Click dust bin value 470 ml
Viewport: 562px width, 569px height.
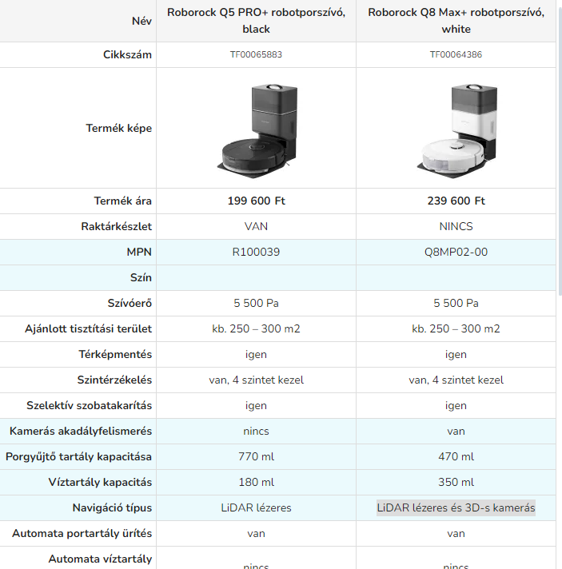[x=456, y=456]
